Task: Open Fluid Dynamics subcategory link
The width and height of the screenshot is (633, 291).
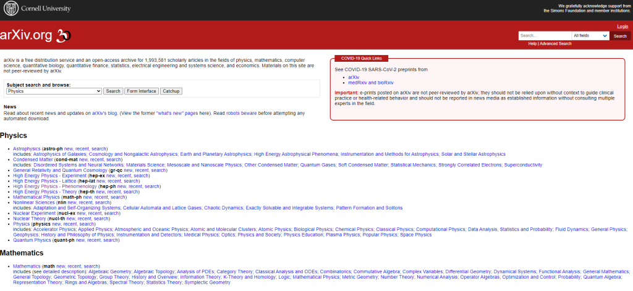Action: [x=572, y=229]
